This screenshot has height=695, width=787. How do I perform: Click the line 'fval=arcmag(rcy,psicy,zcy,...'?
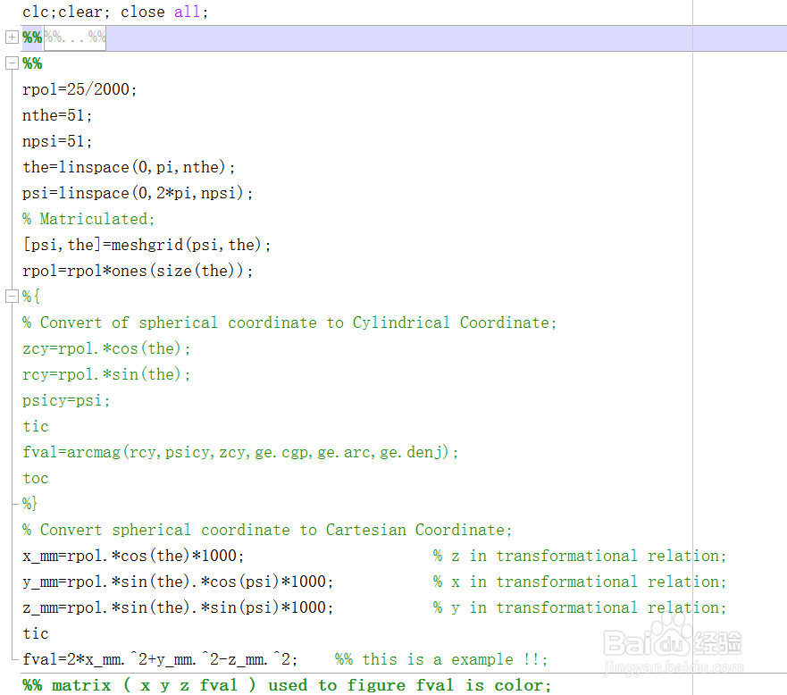(x=240, y=452)
